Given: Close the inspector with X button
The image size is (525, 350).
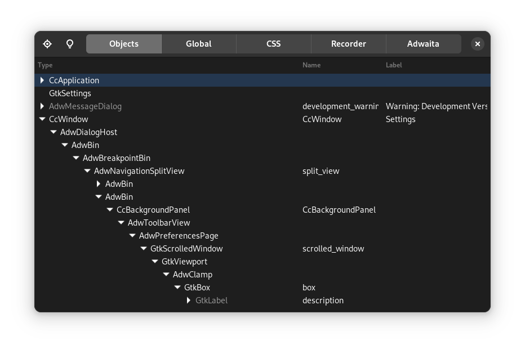Looking at the screenshot, I should (477, 44).
